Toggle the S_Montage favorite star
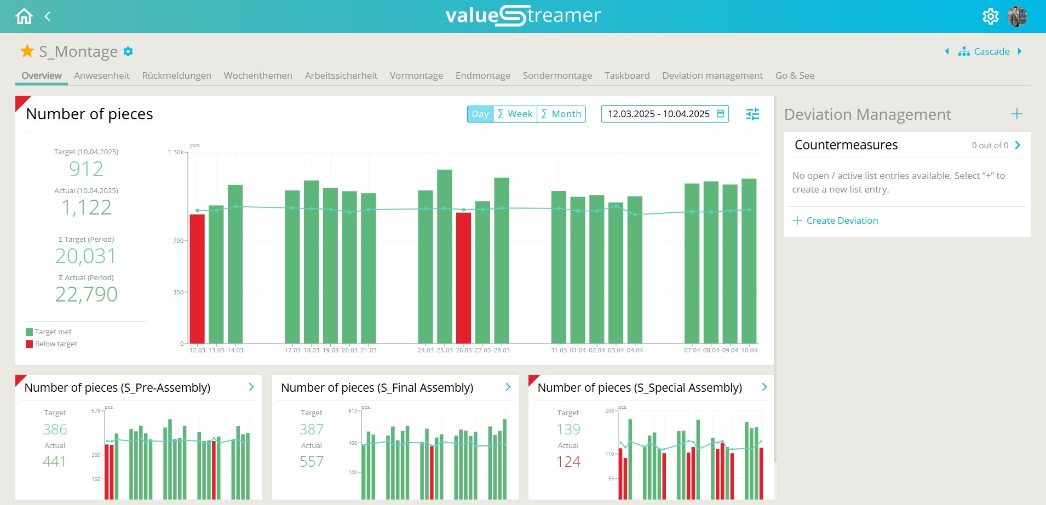Screen dimensions: 1046x505 point(27,51)
